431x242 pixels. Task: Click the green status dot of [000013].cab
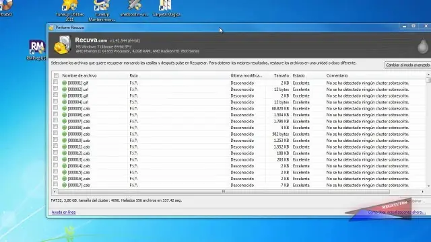pos(65,159)
